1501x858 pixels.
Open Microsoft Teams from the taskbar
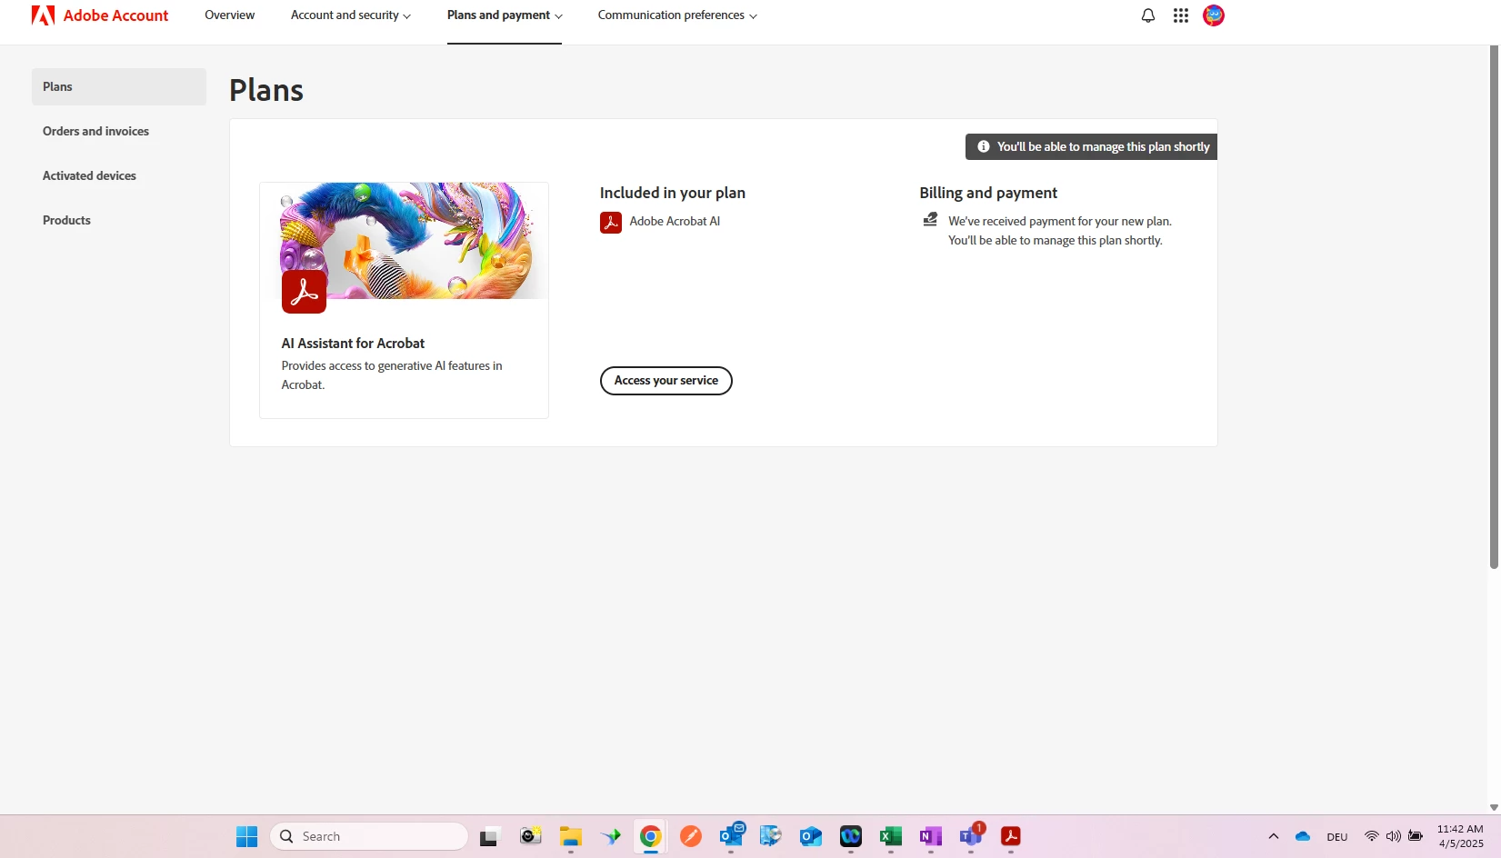tap(972, 835)
